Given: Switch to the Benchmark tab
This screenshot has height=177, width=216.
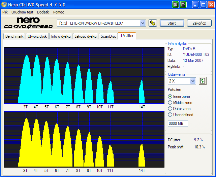Looking at the screenshot, I should coord(14,36).
